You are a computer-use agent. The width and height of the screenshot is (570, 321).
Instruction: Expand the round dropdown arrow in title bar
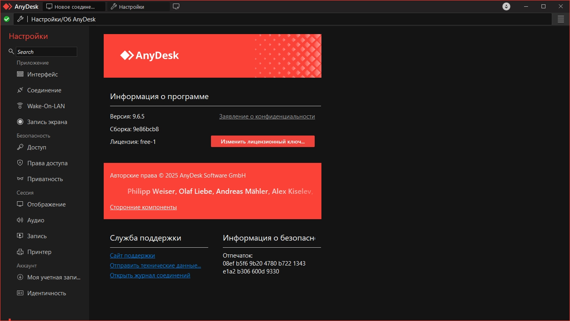click(506, 6)
